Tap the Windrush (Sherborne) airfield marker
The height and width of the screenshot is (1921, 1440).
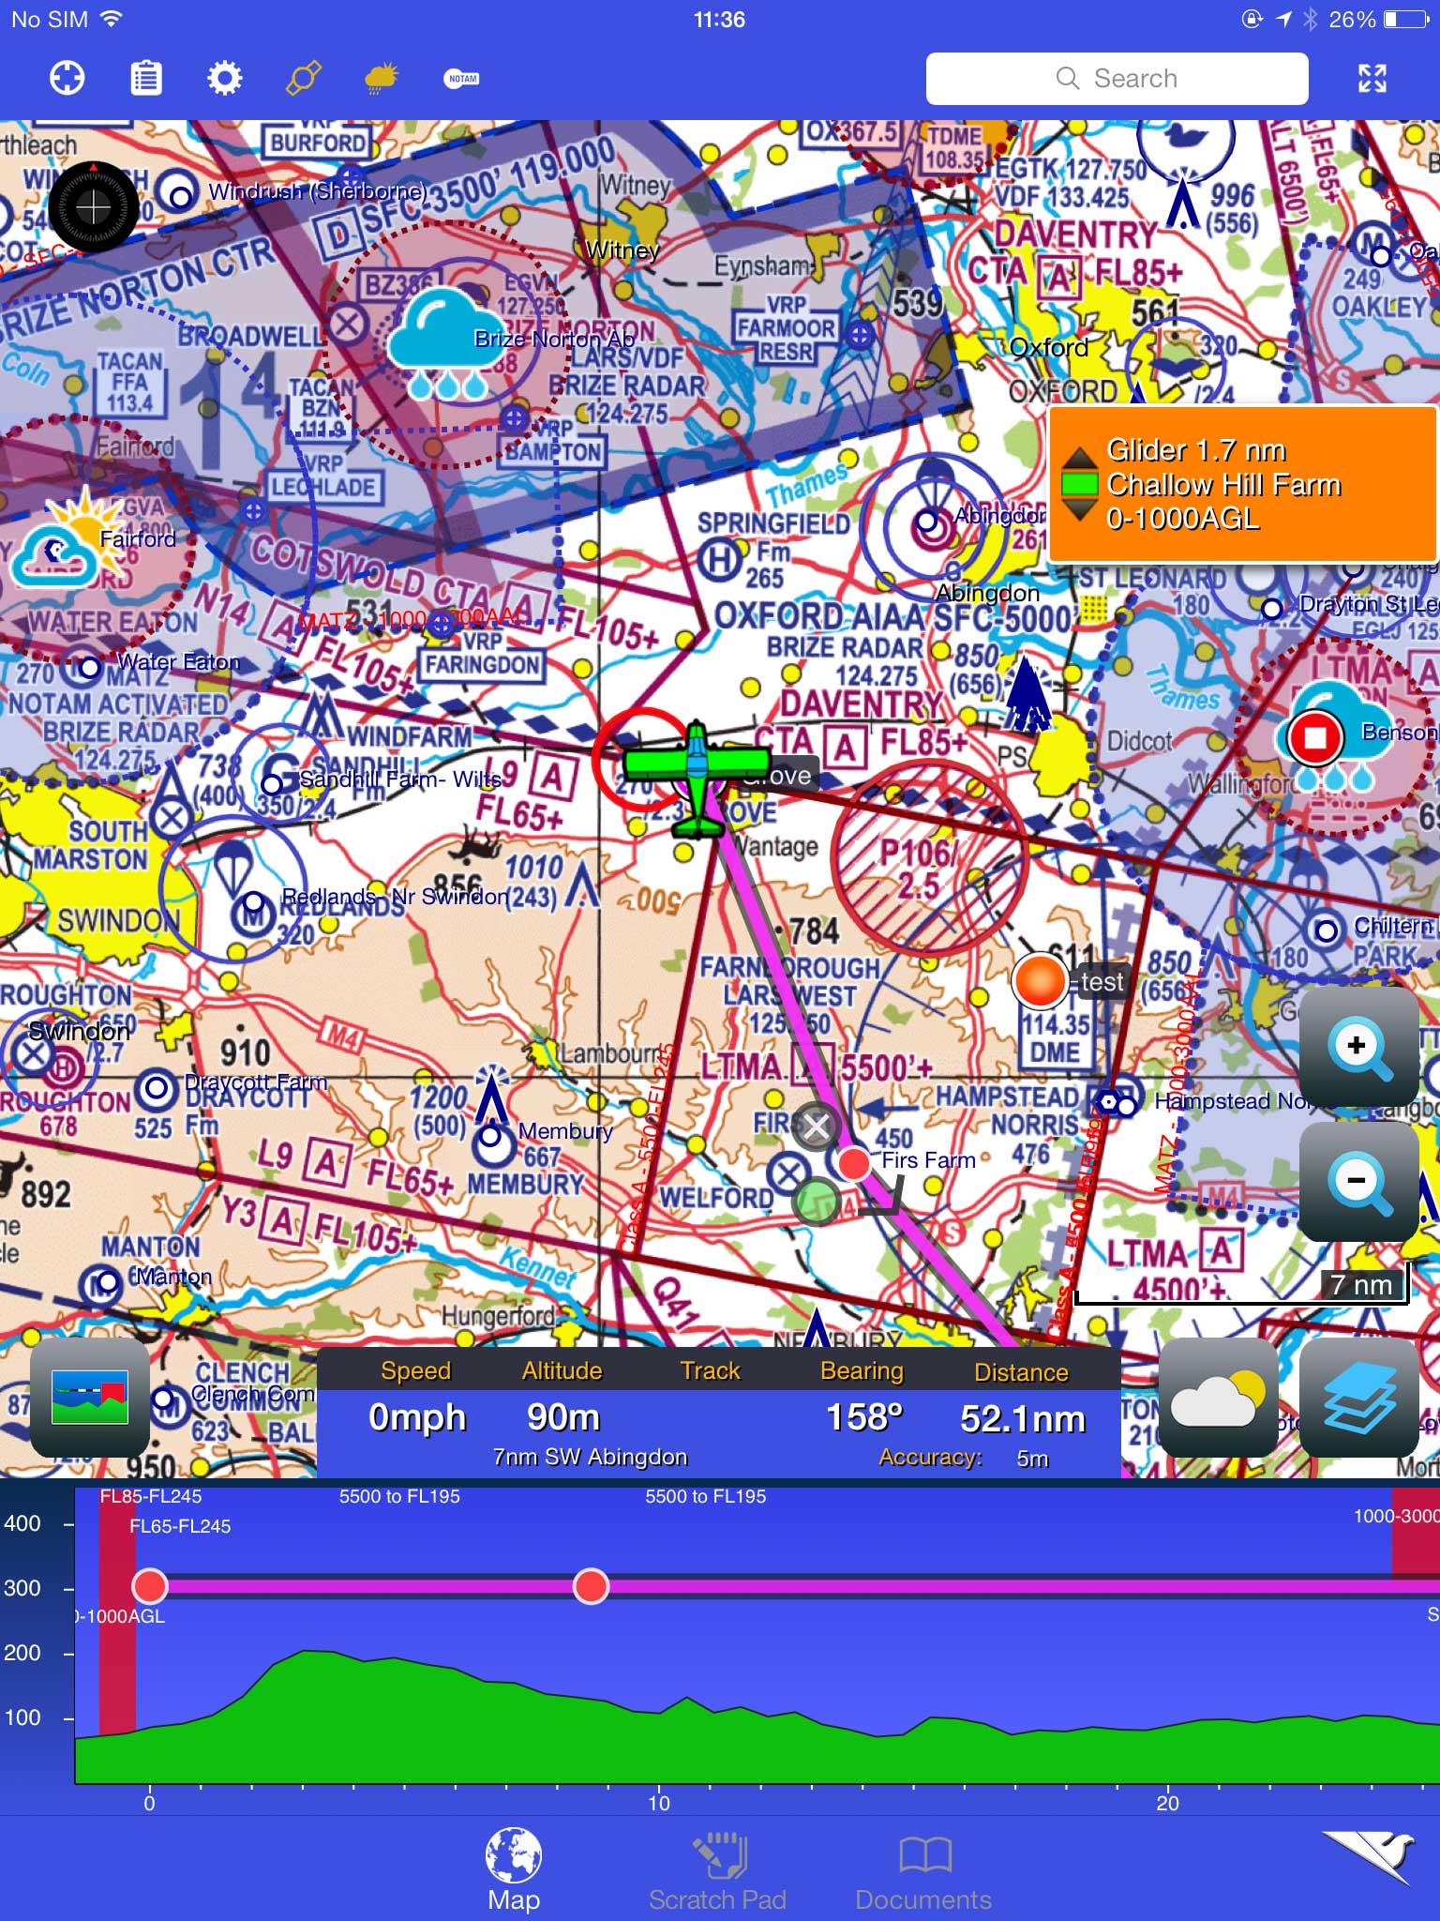tap(180, 196)
